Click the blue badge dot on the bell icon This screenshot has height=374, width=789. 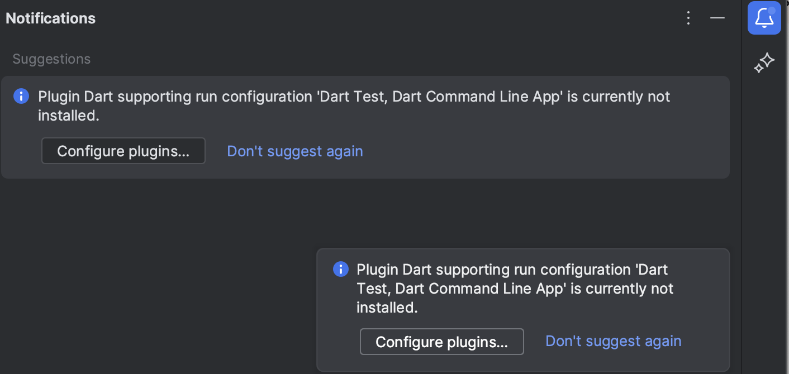772,9
